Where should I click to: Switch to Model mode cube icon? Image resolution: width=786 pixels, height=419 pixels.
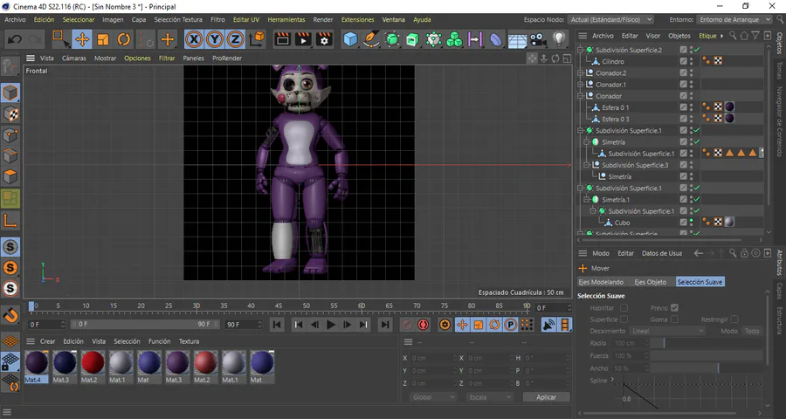point(10,93)
